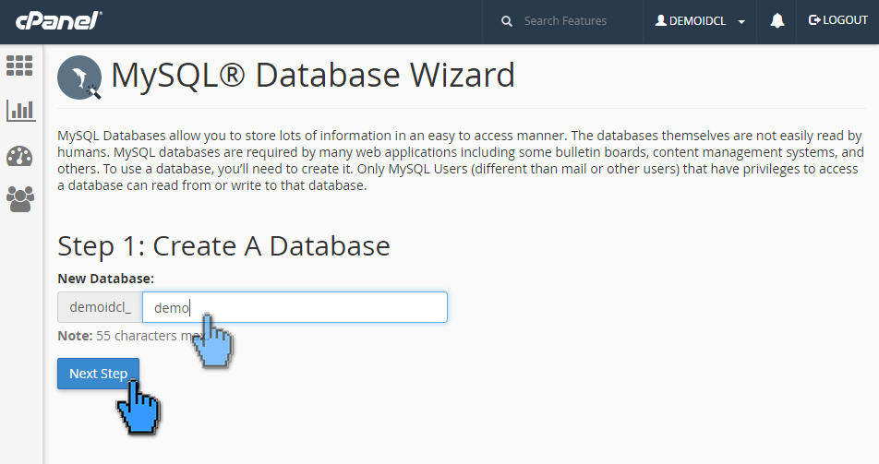Open the notifications bell
Viewport: 879px width, 464px height.
click(x=777, y=21)
